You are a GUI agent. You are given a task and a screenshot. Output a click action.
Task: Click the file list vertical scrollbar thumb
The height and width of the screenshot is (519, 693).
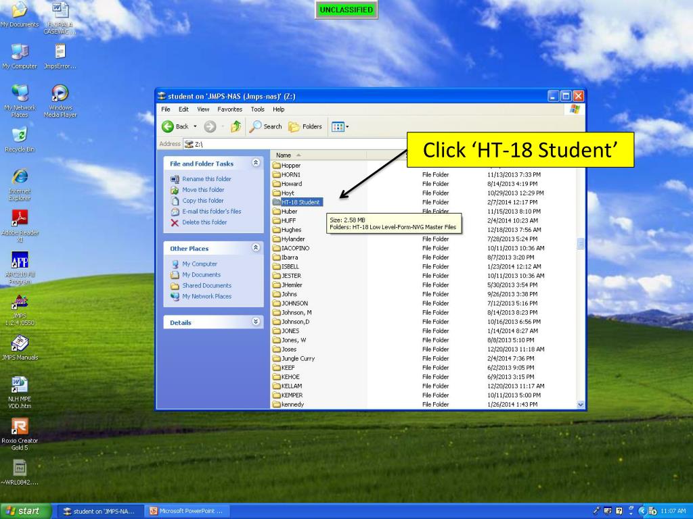pos(581,243)
